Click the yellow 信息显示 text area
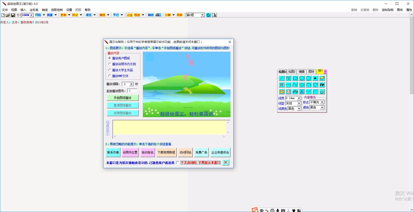 coord(169,127)
